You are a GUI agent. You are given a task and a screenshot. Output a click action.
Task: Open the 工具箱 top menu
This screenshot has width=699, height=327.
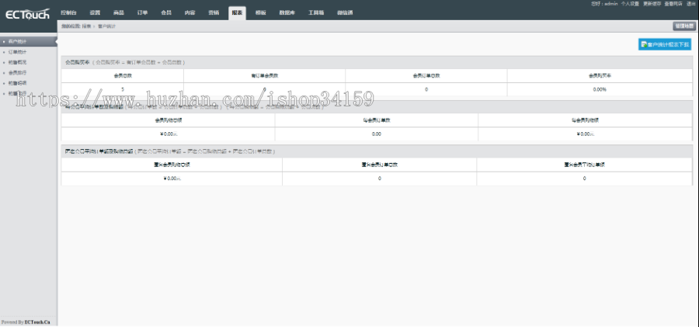[x=315, y=13]
